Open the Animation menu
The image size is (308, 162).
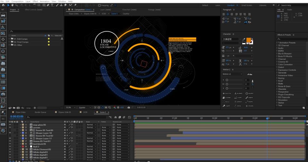coord(45,1)
